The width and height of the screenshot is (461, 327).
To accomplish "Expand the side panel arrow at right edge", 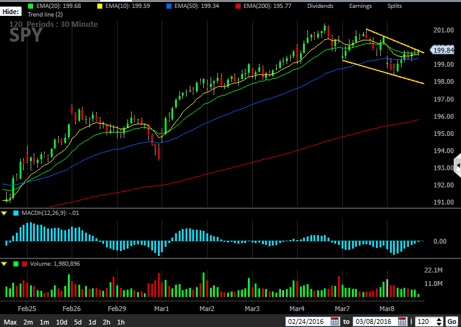I will click(x=458, y=166).
